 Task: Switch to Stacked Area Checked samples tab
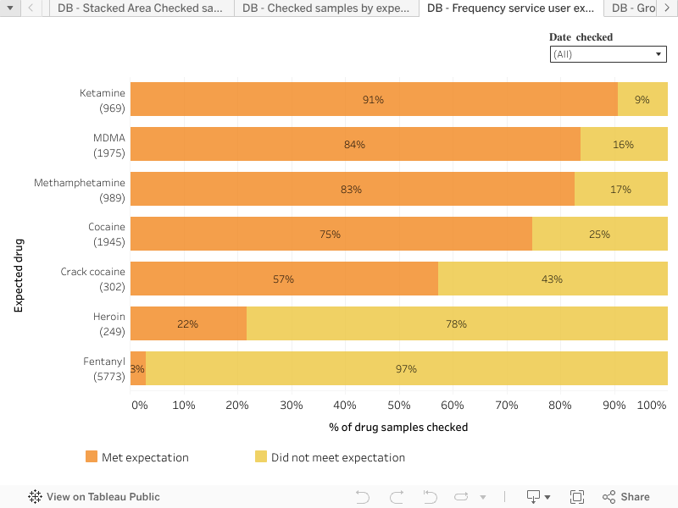[x=141, y=8]
